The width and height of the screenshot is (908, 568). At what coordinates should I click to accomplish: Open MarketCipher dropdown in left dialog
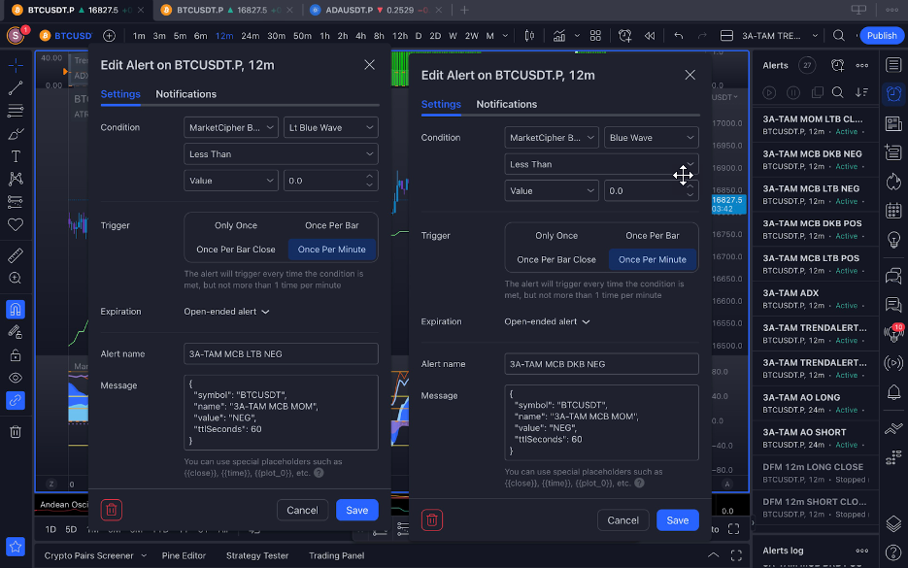(x=231, y=127)
